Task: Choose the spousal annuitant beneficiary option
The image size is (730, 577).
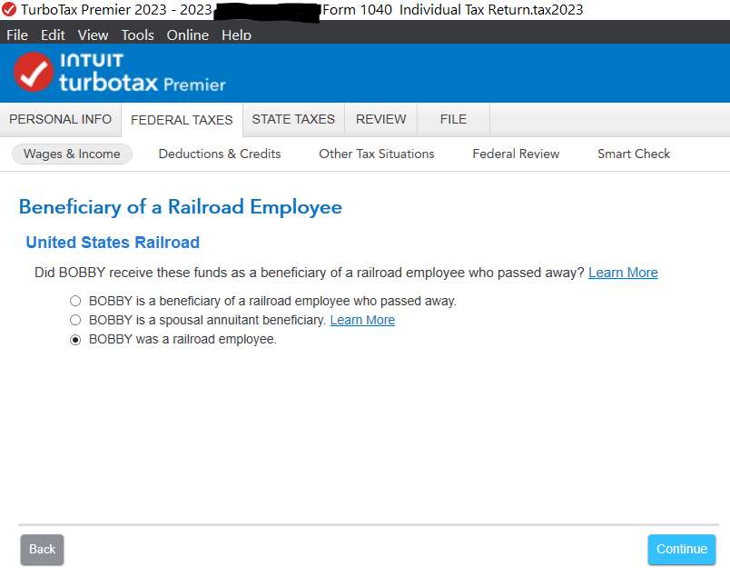Action: (75, 321)
